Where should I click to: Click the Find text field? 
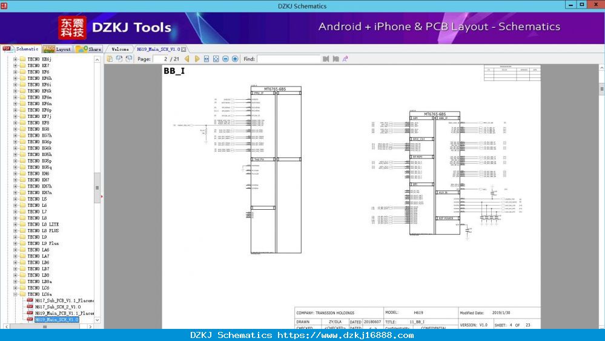click(x=289, y=59)
